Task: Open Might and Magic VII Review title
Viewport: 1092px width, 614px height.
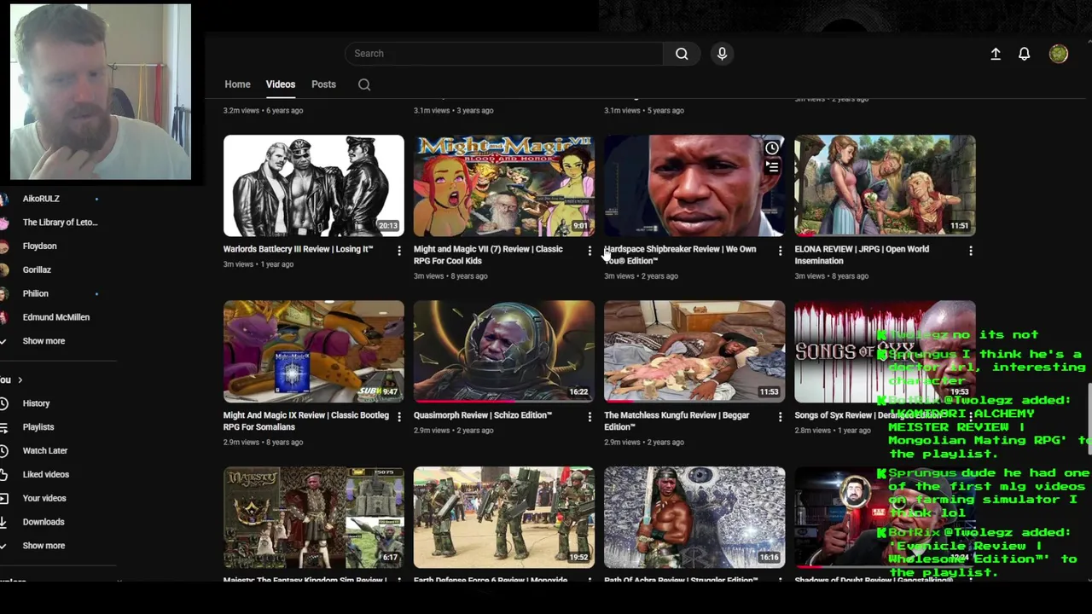Action: click(x=488, y=255)
